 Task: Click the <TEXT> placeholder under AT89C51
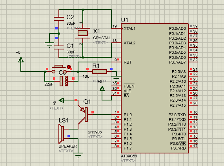(128, 161)
